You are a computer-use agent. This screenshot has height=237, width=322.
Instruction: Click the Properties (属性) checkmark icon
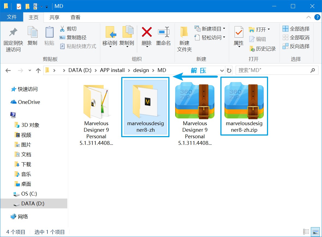239,32
